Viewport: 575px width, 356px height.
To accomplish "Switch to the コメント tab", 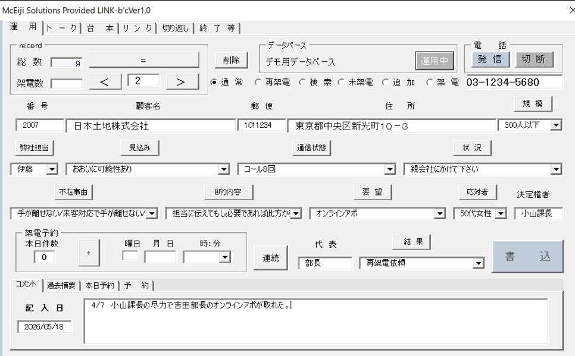I will (x=26, y=284).
